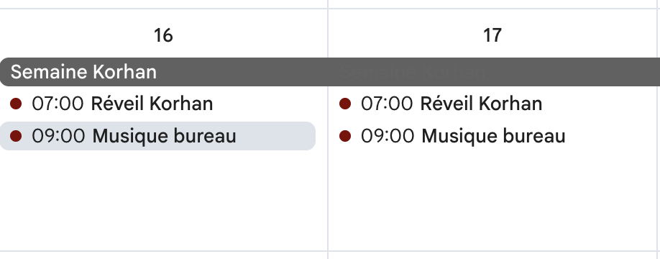Click the 09:00 time label on day 16
660x259 pixels.
(x=58, y=136)
